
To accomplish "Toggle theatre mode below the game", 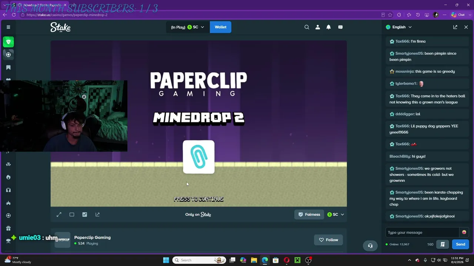I will 72,215.
